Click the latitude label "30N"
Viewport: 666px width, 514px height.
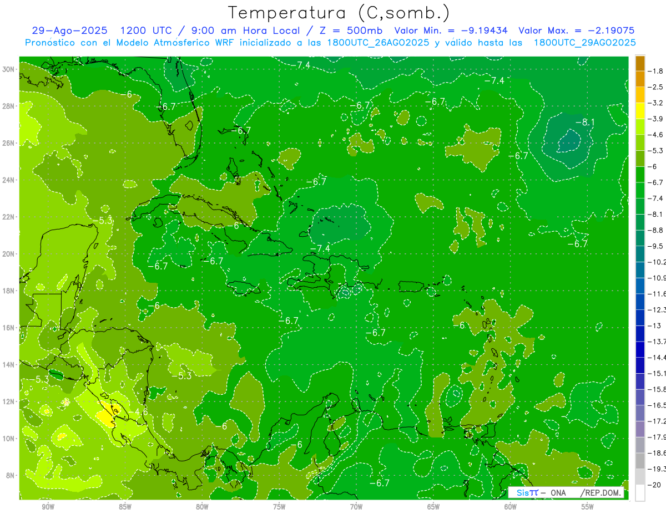pyautogui.click(x=9, y=69)
